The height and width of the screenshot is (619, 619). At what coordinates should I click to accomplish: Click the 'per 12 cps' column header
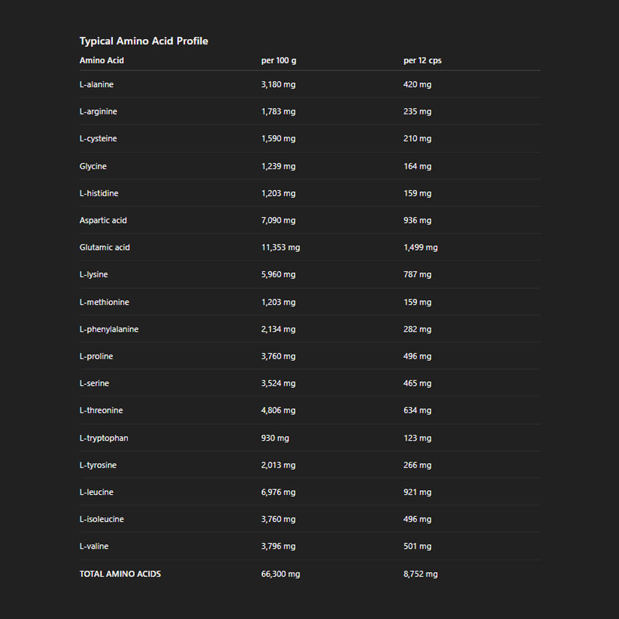[422, 61]
